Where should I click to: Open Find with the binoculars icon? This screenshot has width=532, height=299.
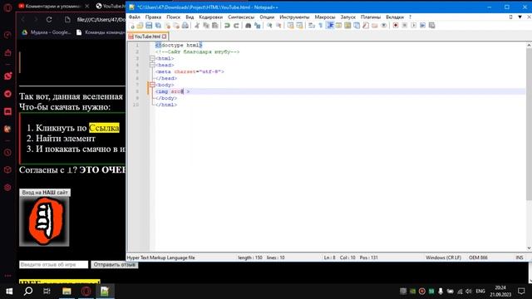(248, 26)
